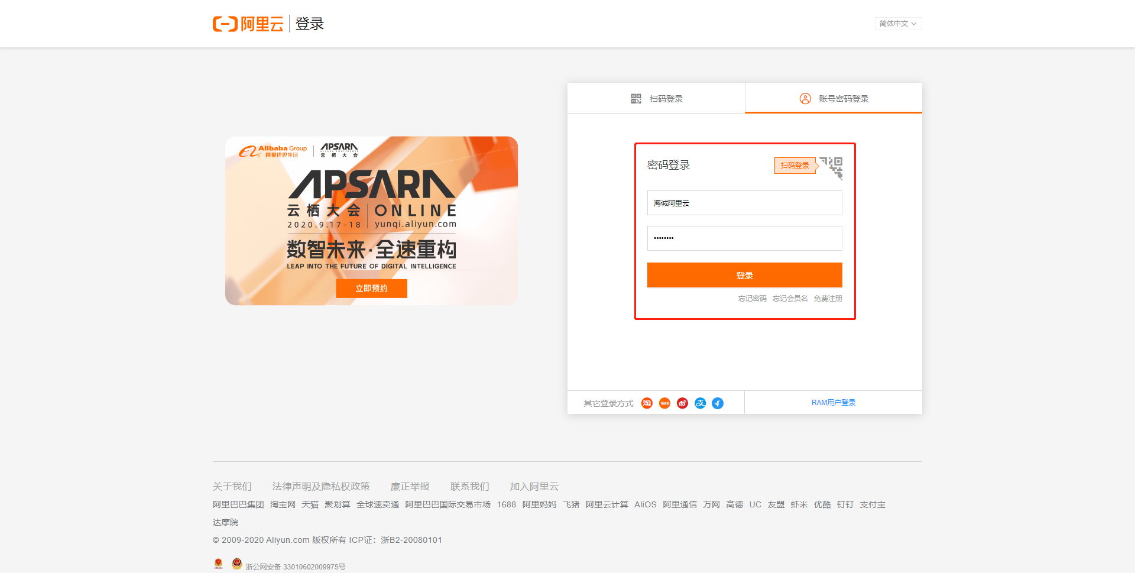Viewport: 1135px width, 573px height.
Task: Visit 阿里云计算 footer link
Action: 607,504
